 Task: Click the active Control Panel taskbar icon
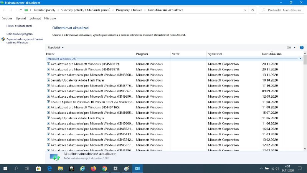137,168
